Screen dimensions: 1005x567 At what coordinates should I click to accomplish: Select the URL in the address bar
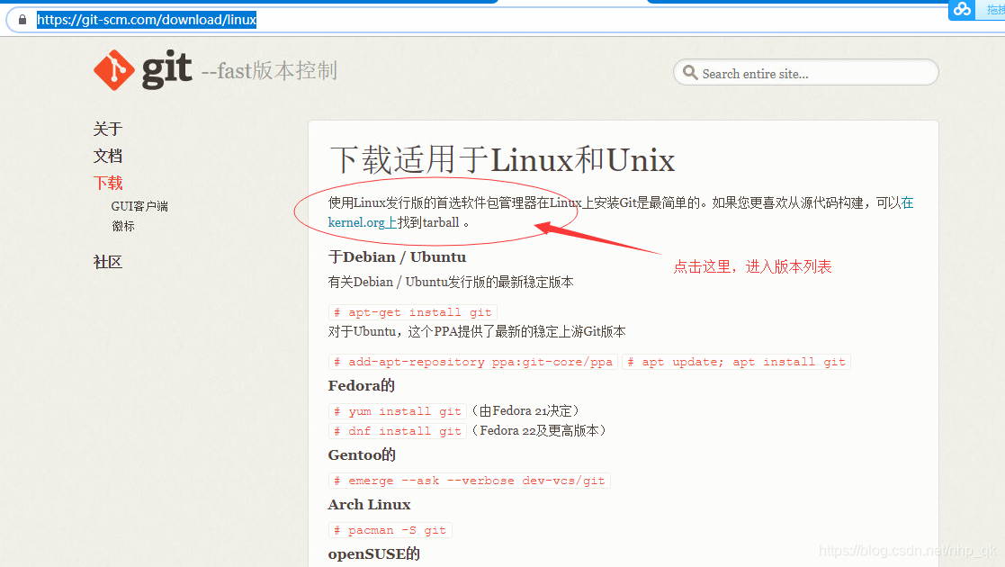(147, 19)
